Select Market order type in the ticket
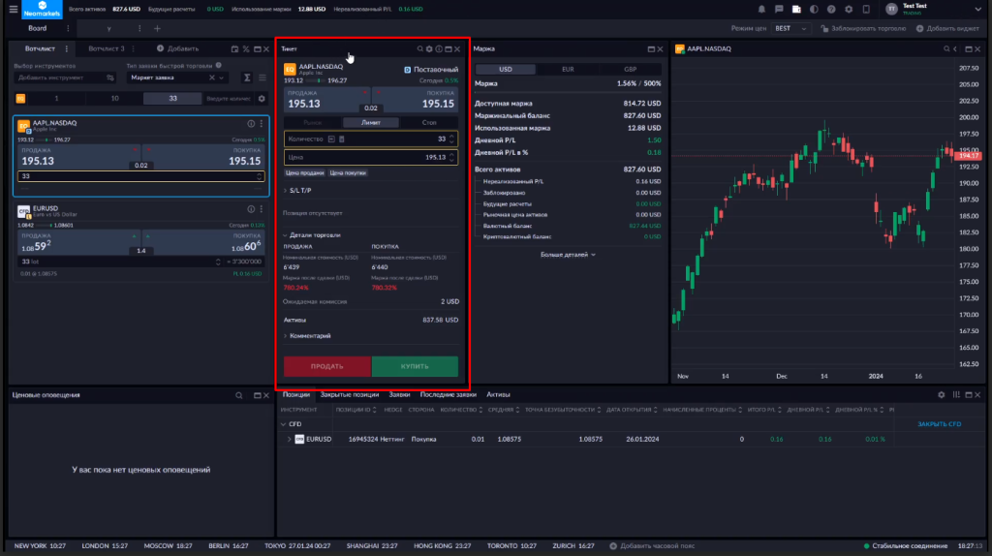The height and width of the screenshot is (556, 992). 313,123
